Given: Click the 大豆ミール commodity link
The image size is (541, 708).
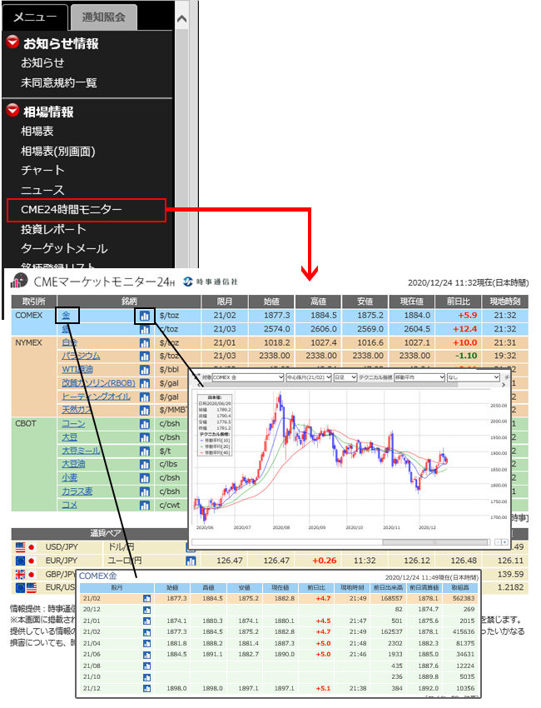Looking at the screenshot, I should (x=81, y=451).
